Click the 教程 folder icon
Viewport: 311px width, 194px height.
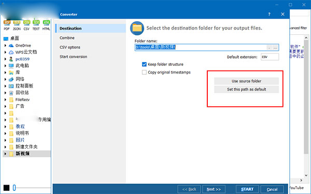[x=11, y=127]
